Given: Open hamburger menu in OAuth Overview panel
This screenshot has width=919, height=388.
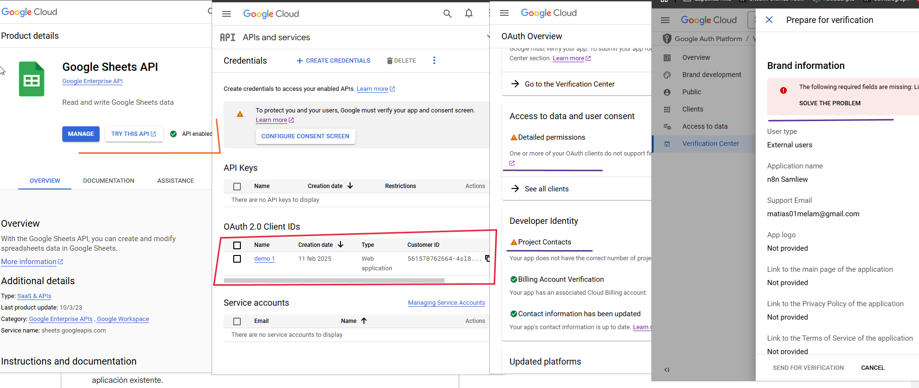Looking at the screenshot, I should click(x=504, y=13).
